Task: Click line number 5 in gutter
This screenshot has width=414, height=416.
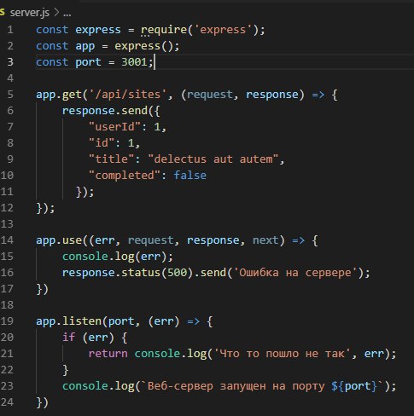Action: pyautogui.click(x=10, y=94)
